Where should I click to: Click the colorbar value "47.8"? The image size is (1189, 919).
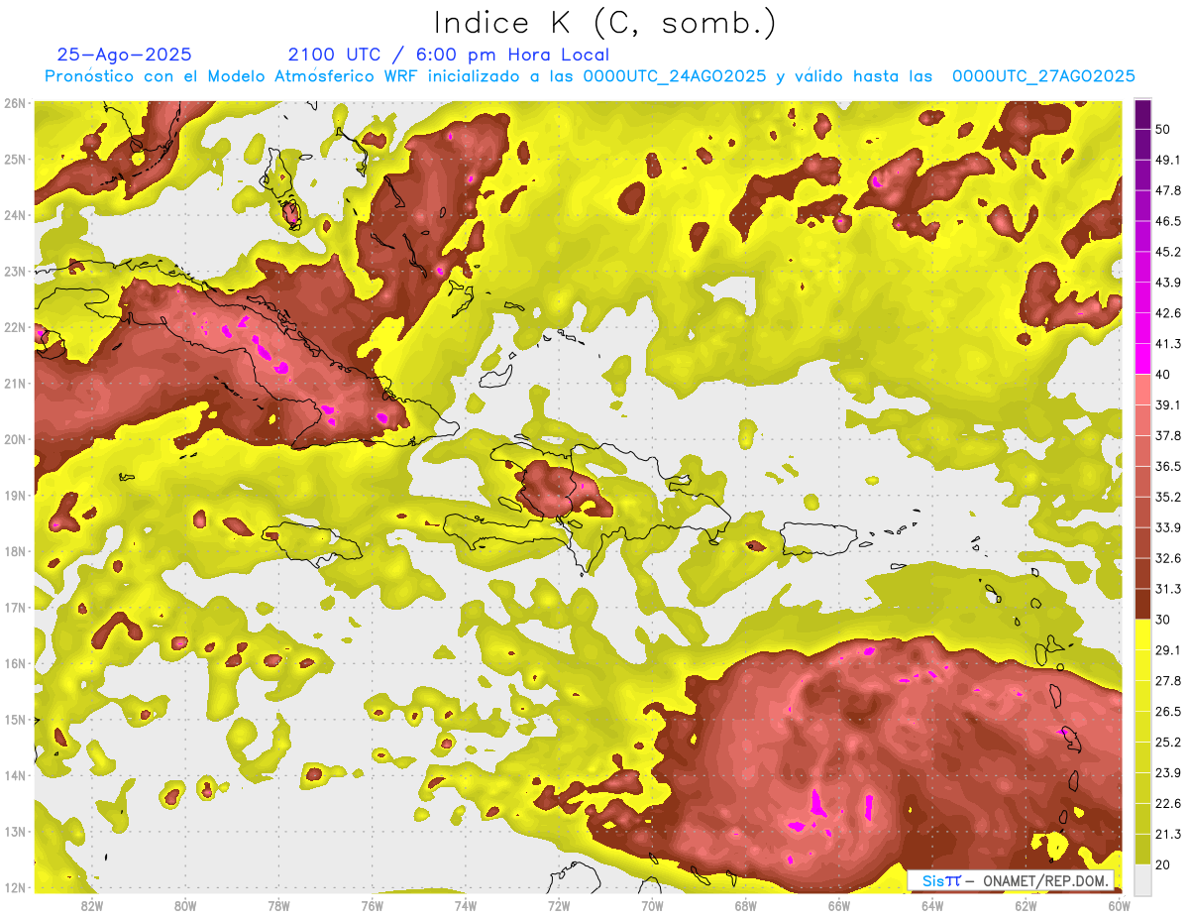click(1167, 190)
